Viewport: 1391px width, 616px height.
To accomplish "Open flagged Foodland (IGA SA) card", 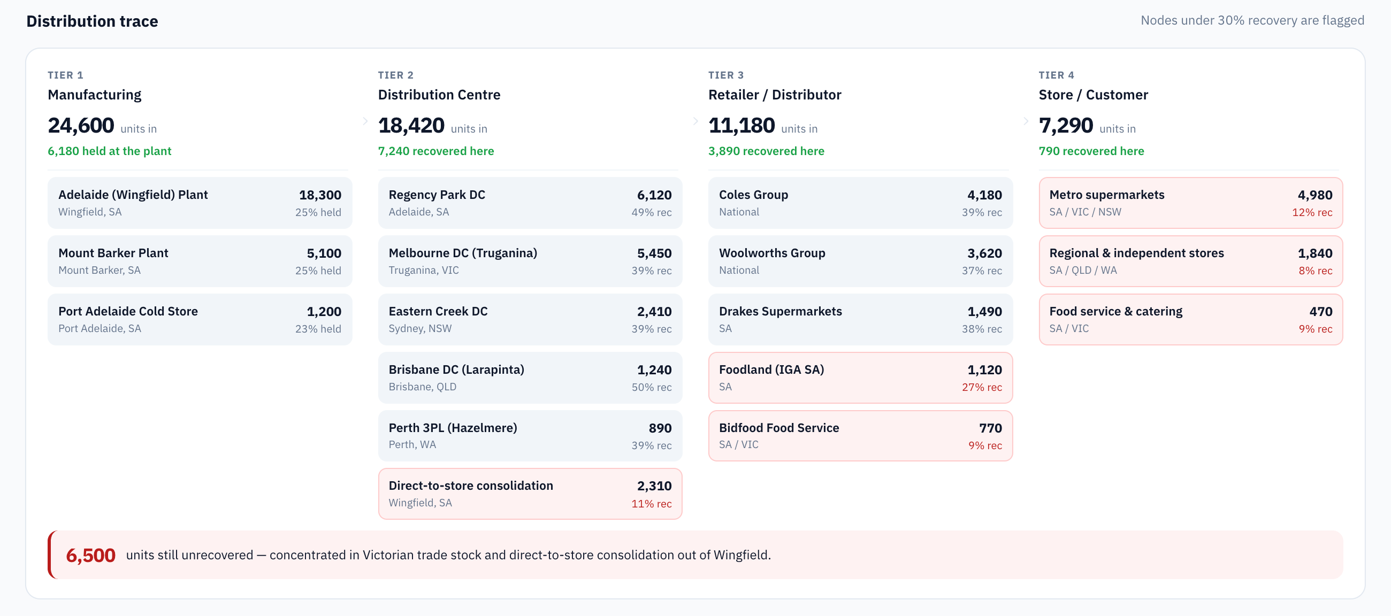I will click(861, 378).
